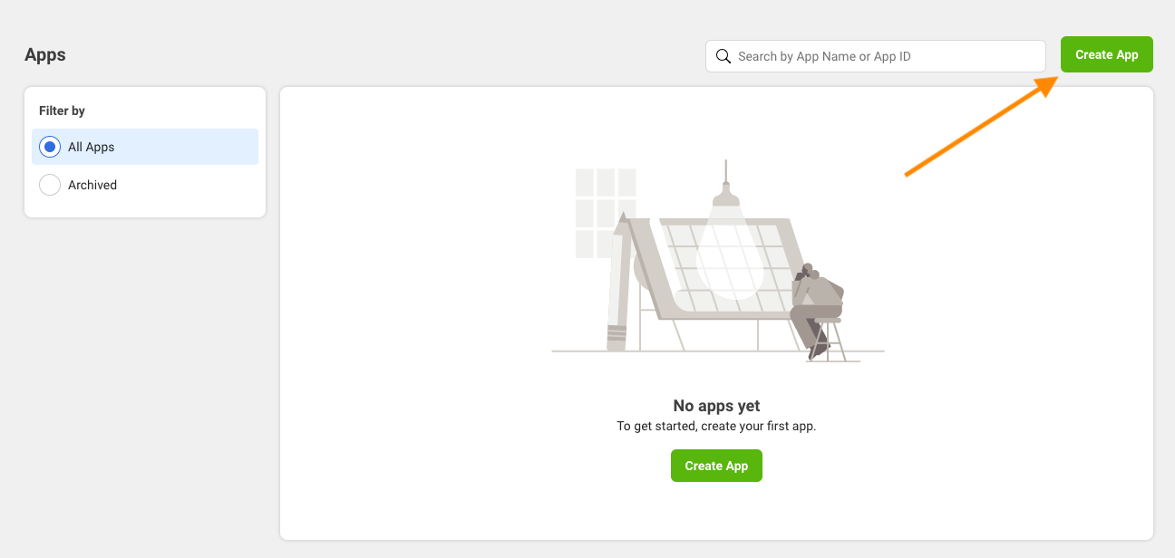
Task: Click the giant pencil in the illustration
Action: 619,281
